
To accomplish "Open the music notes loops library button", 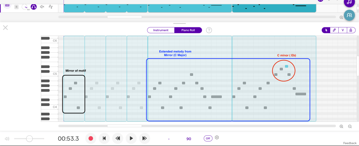I will click(349, 2).
